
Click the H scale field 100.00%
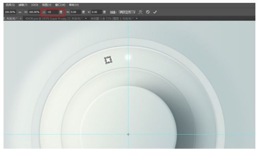pyautogui.click(x=34, y=12)
